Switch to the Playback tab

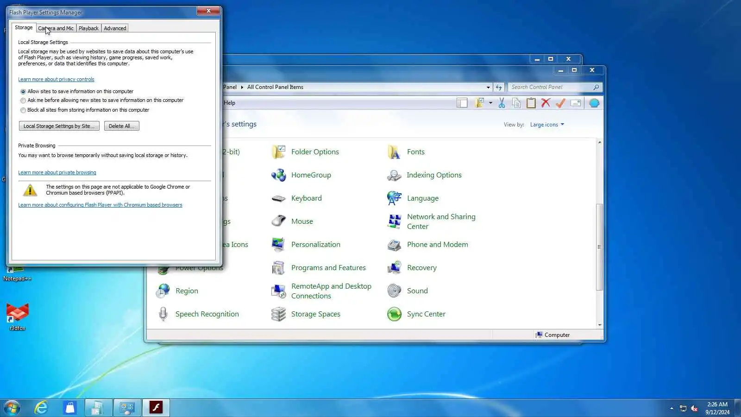coord(88,28)
